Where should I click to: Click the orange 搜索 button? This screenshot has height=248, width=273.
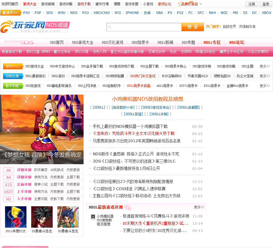coord(192,27)
